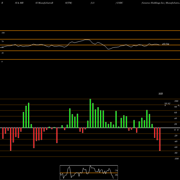Click the tallest green bar in the MR histogram
This screenshot has height=180, width=180.
click(x=90, y=113)
